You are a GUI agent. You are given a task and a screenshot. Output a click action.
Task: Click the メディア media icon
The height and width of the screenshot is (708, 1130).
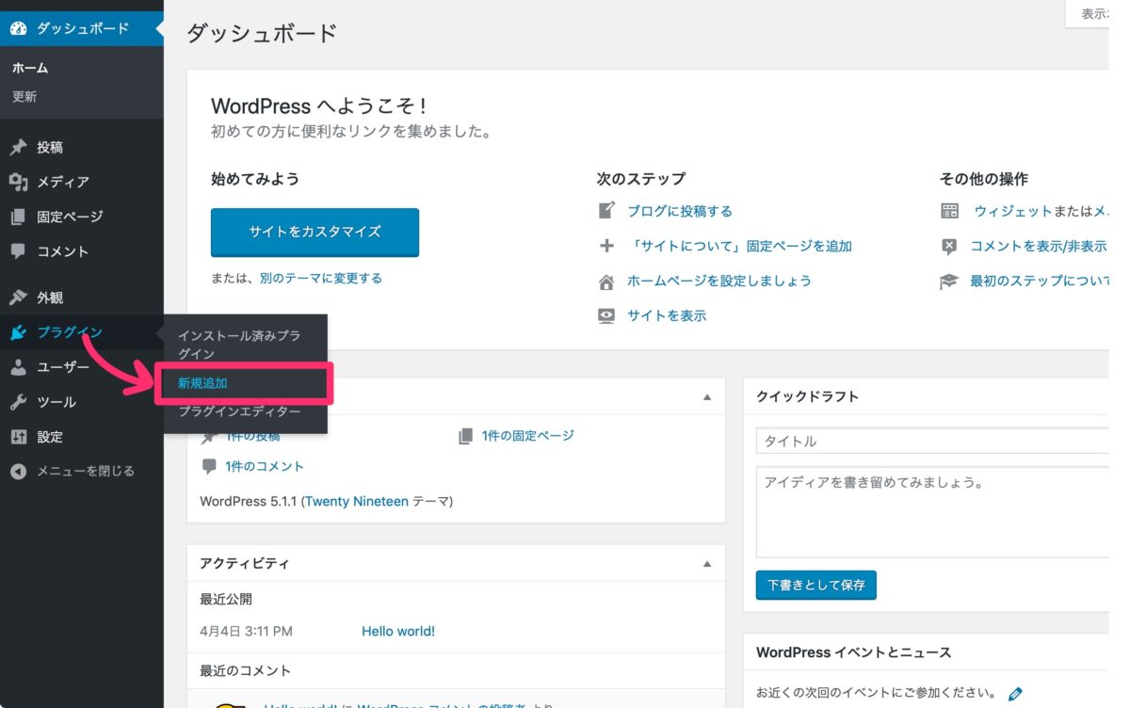coord(18,182)
